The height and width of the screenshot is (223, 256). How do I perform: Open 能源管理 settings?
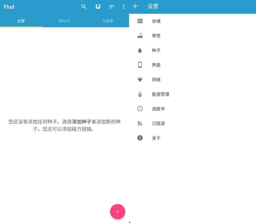coord(160,94)
